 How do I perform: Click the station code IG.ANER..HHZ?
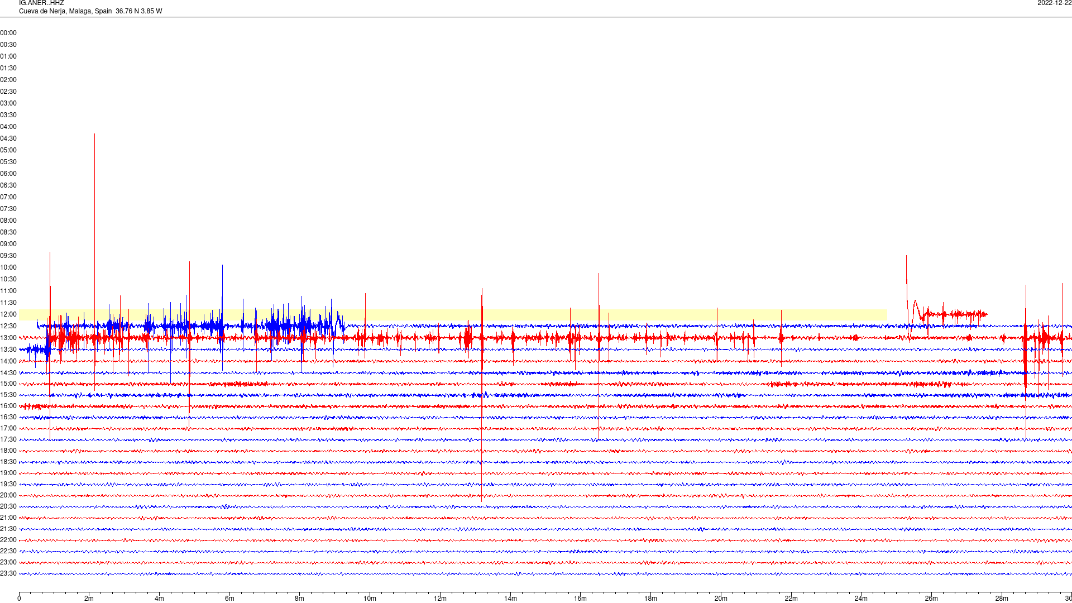pos(41,3)
